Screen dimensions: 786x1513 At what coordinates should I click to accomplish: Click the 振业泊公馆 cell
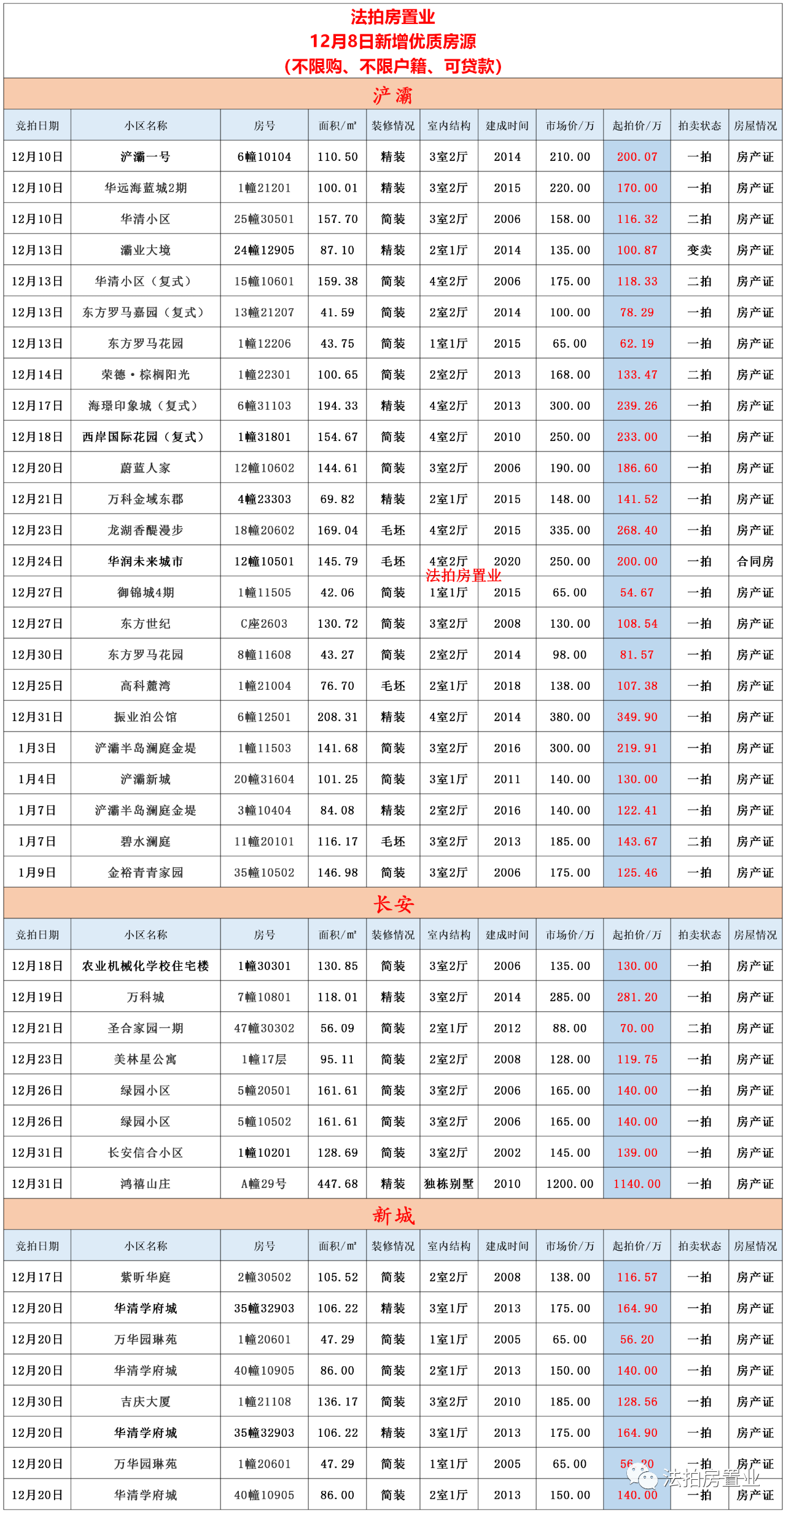click(146, 717)
